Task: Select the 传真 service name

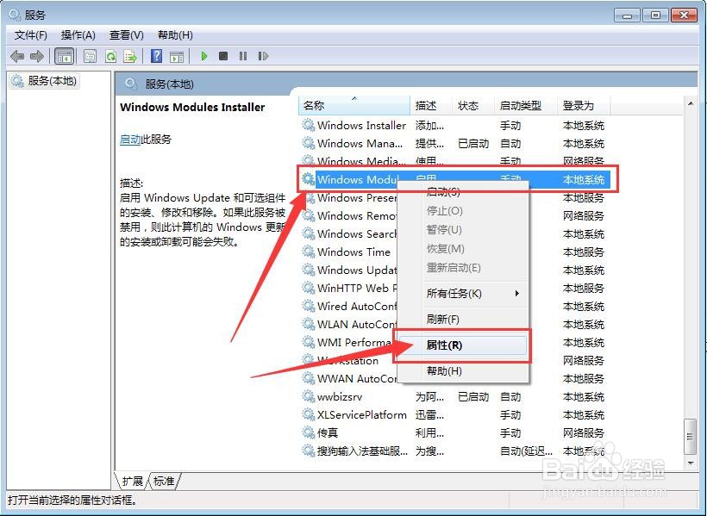Action: click(x=328, y=432)
